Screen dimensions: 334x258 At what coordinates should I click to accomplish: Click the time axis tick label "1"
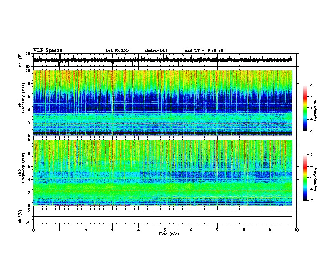coord(59,230)
